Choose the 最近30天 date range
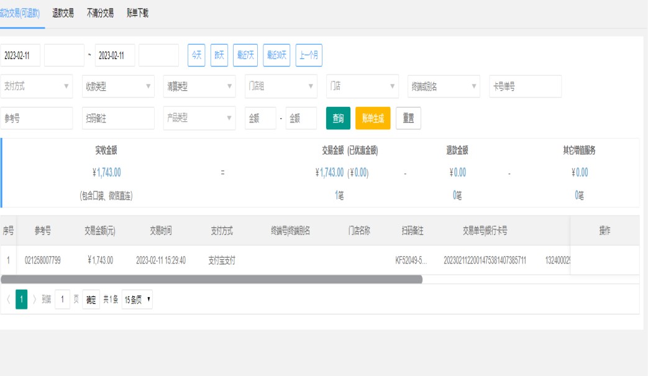648x376 pixels. tap(276, 55)
